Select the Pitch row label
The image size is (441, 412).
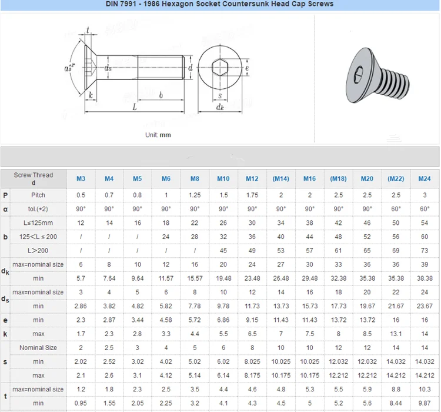[x=38, y=195]
